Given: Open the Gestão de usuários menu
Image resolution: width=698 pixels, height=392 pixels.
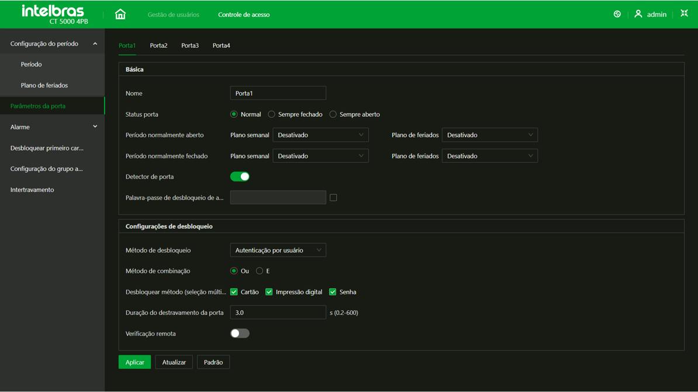Looking at the screenshot, I should coord(173,15).
